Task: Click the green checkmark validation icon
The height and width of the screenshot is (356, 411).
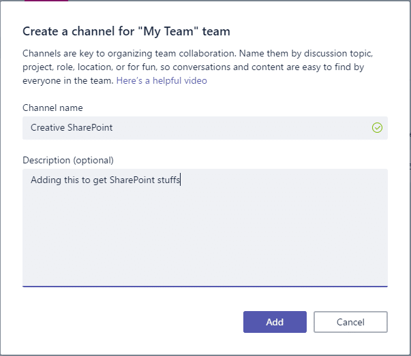Action: pos(377,128)
